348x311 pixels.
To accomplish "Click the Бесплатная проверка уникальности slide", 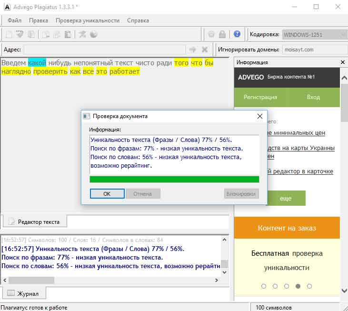I will point(287,261).
